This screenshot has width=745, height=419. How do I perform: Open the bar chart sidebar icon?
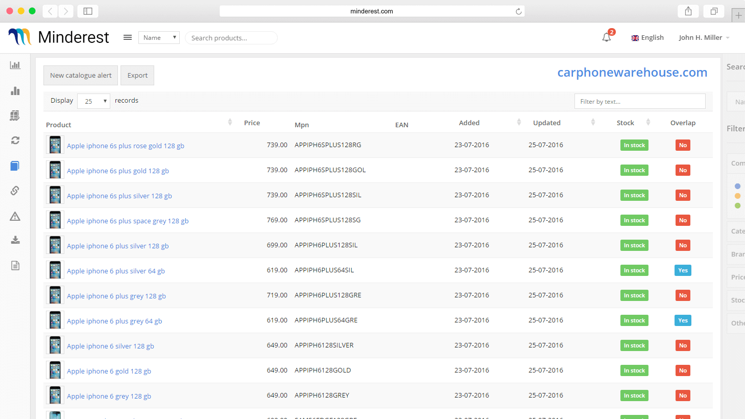(15, 90)
